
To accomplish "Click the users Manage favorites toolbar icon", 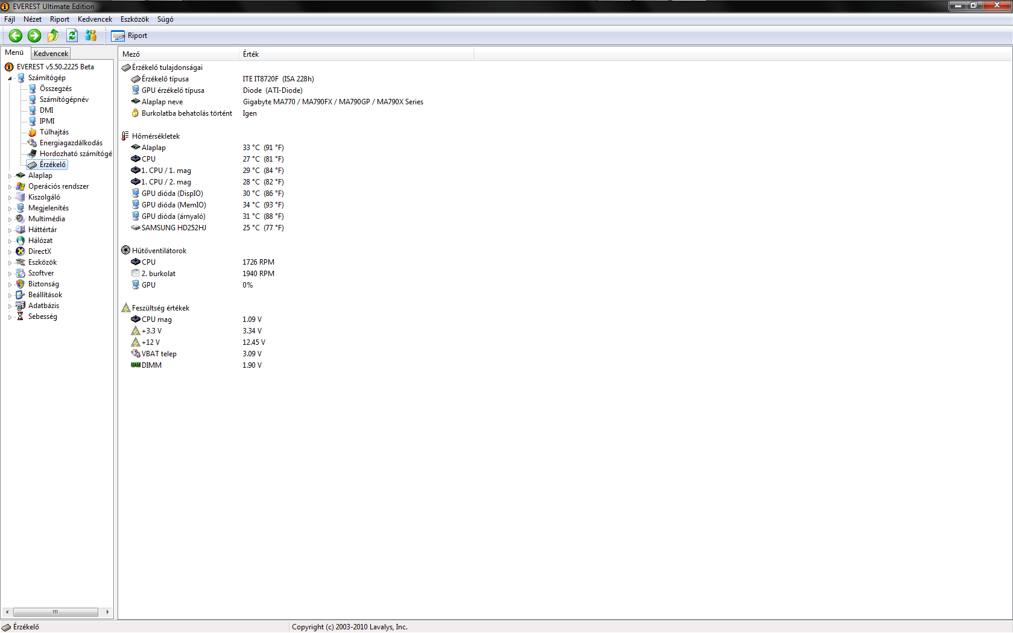I will 91,36.
